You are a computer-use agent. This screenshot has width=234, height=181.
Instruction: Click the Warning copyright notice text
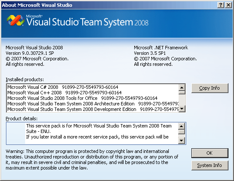92,160
